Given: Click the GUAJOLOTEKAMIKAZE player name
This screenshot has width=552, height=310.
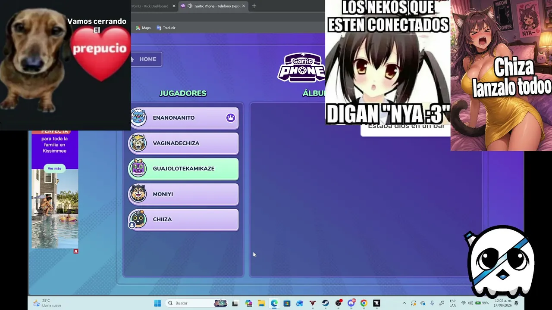Looking at the screenshot, I should 183,169.
